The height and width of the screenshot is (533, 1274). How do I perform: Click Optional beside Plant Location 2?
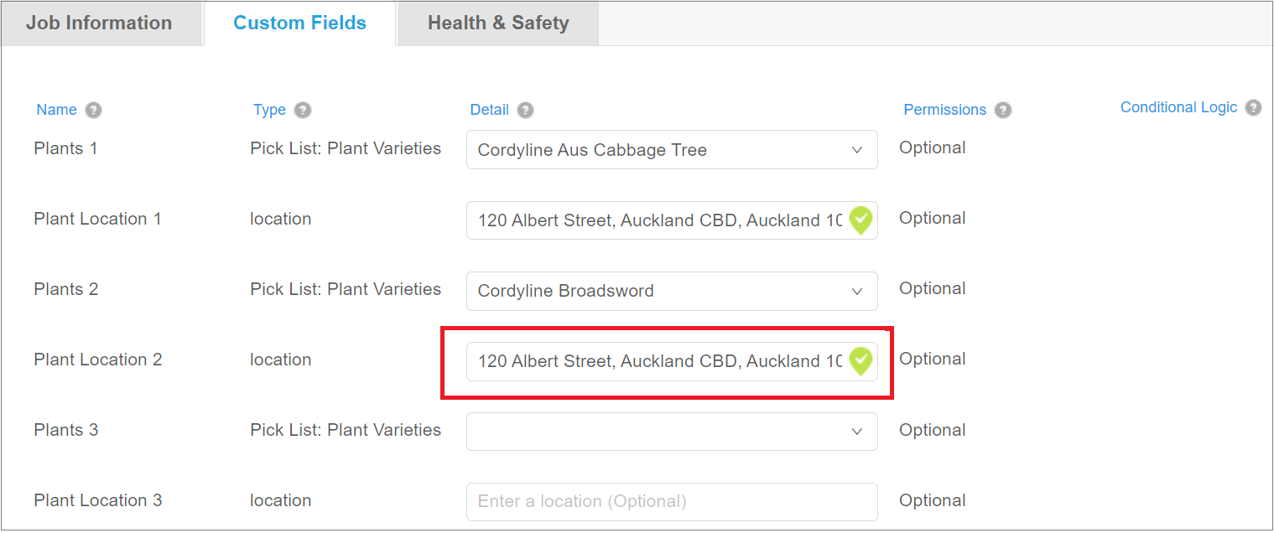click(932, 359)
